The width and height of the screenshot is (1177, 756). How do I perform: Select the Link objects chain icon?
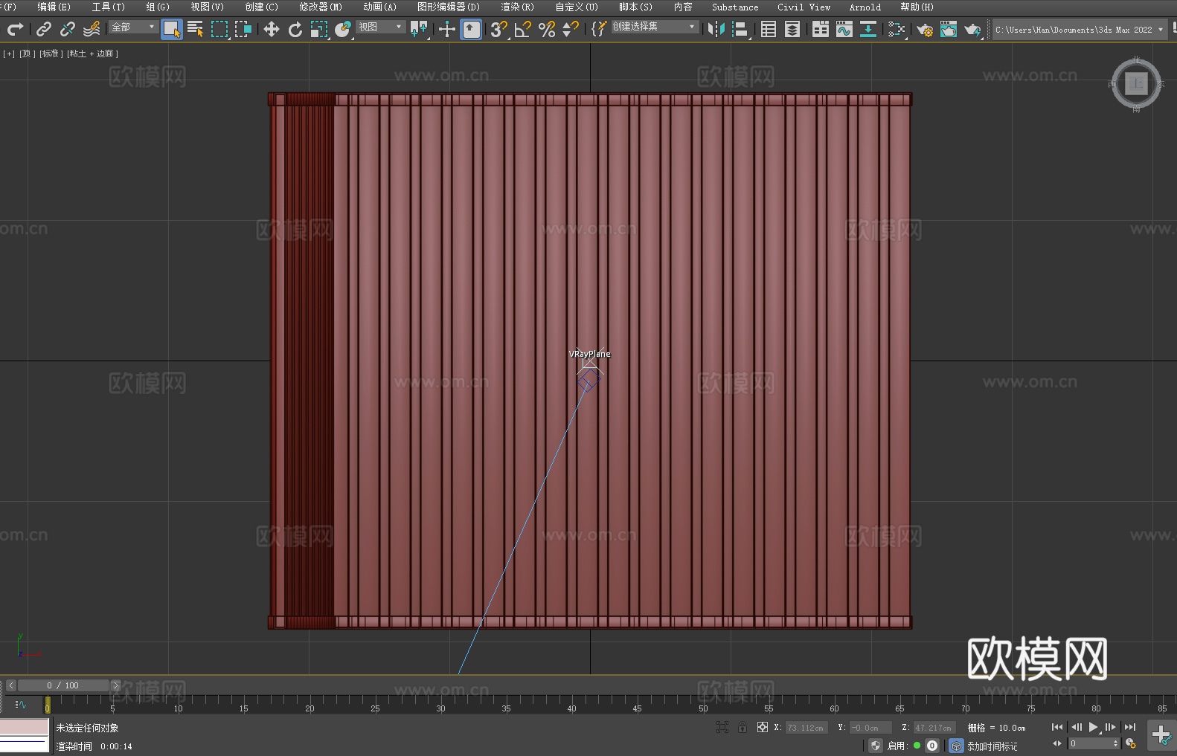point(44,29)
